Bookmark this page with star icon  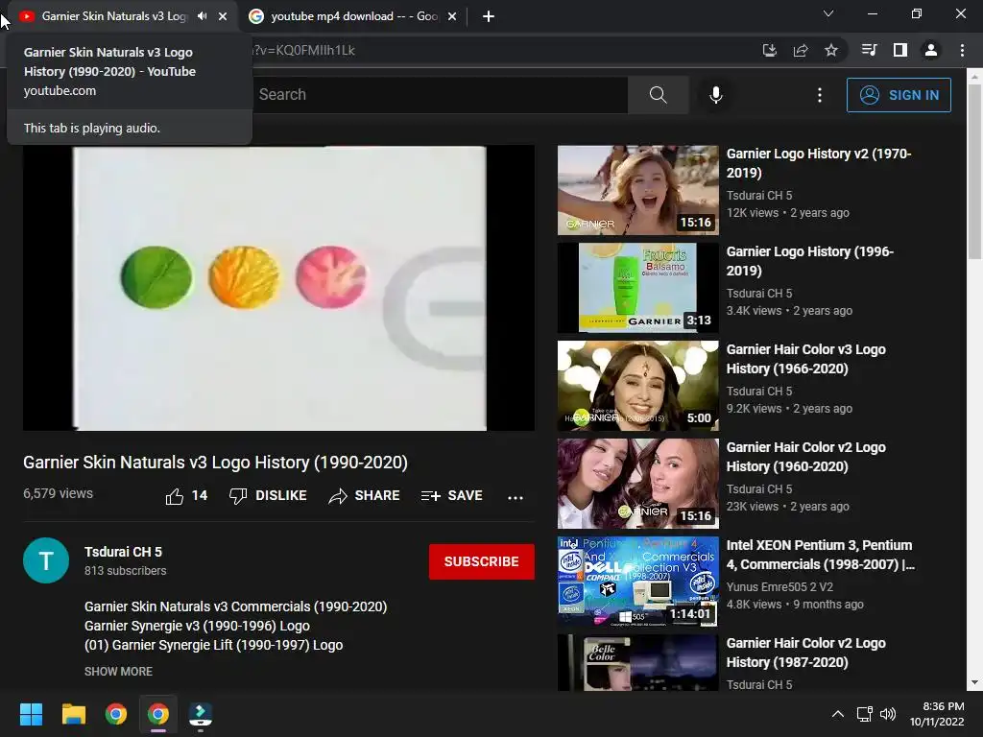click(x=830, y=50)
